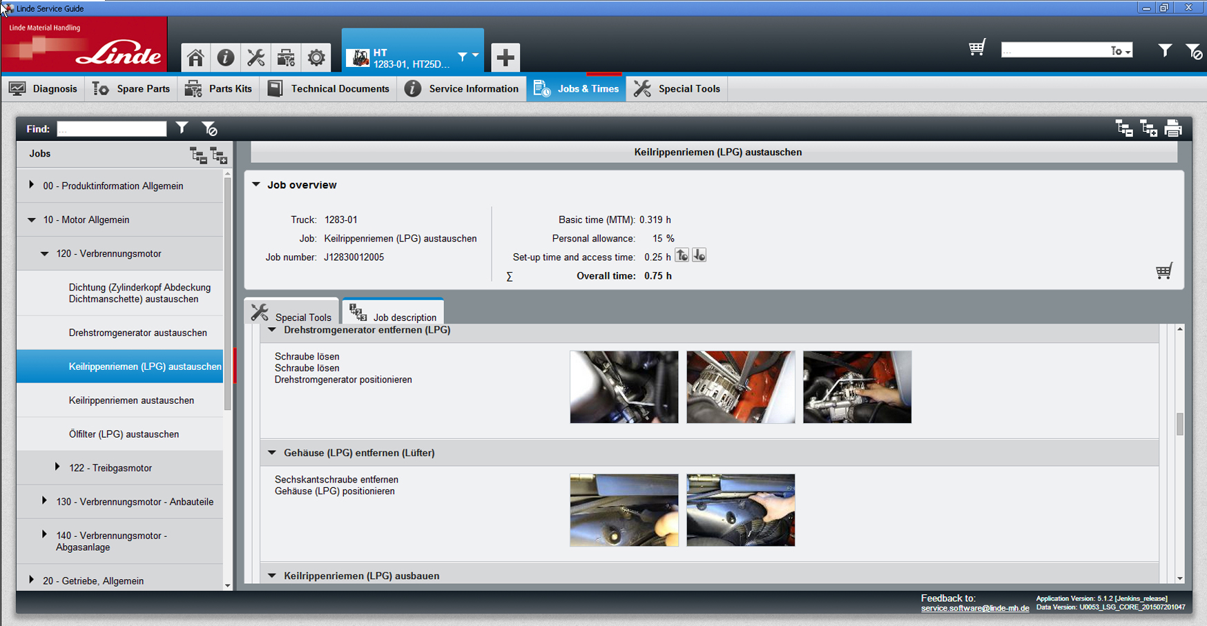Print the job with printer icon

click(x=1172, y=128)
